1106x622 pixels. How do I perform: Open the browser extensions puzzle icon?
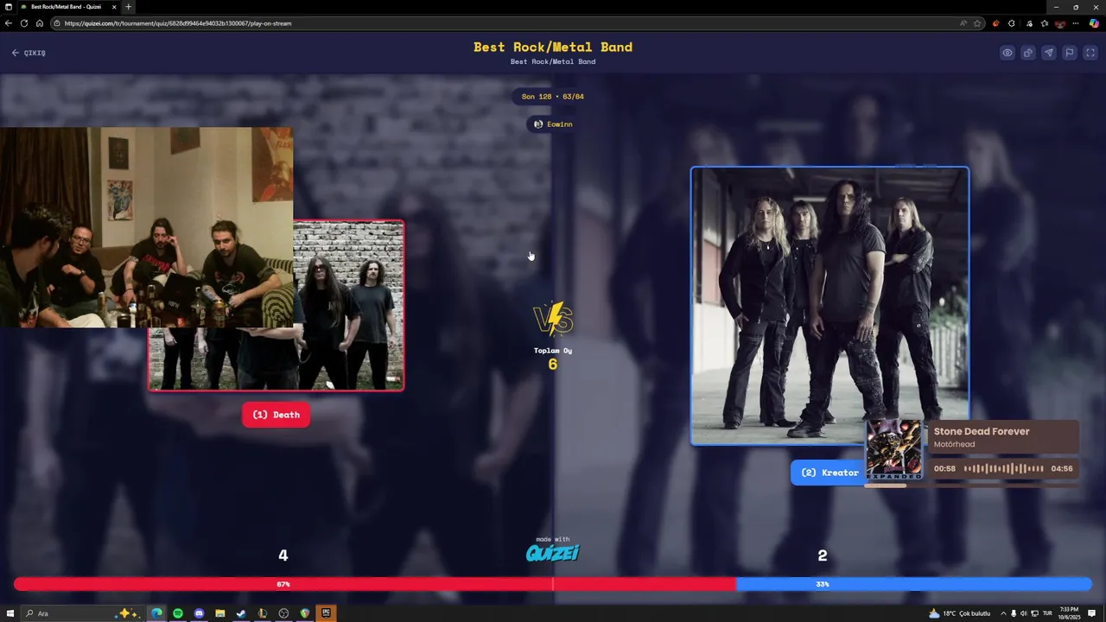(x=1012, y=23)
